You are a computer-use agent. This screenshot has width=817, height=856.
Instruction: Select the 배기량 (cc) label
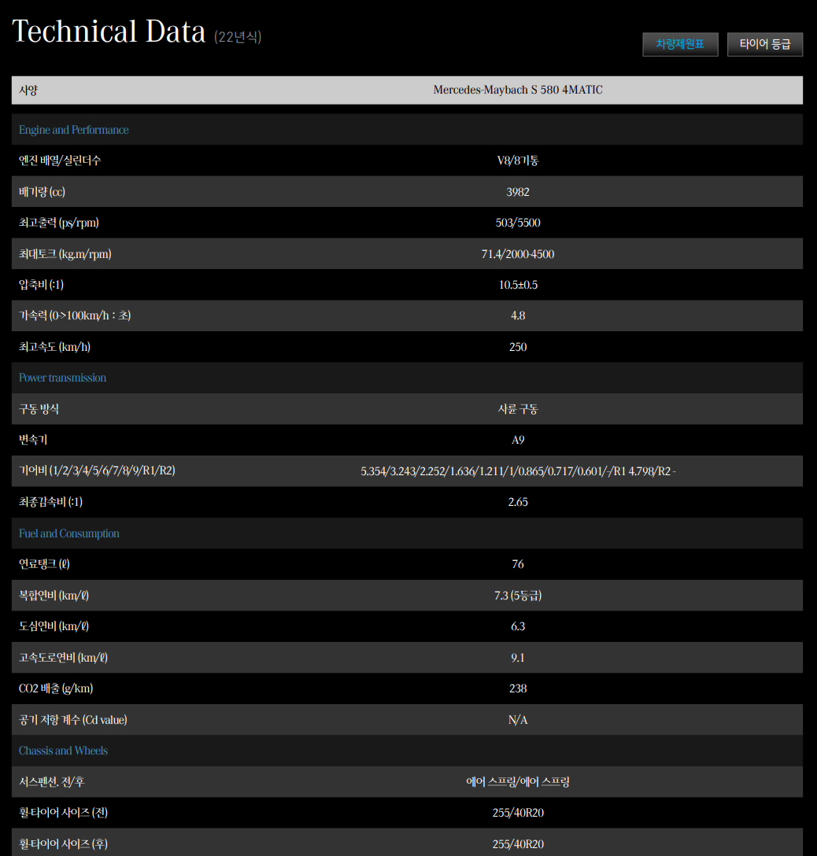point(42,192)
